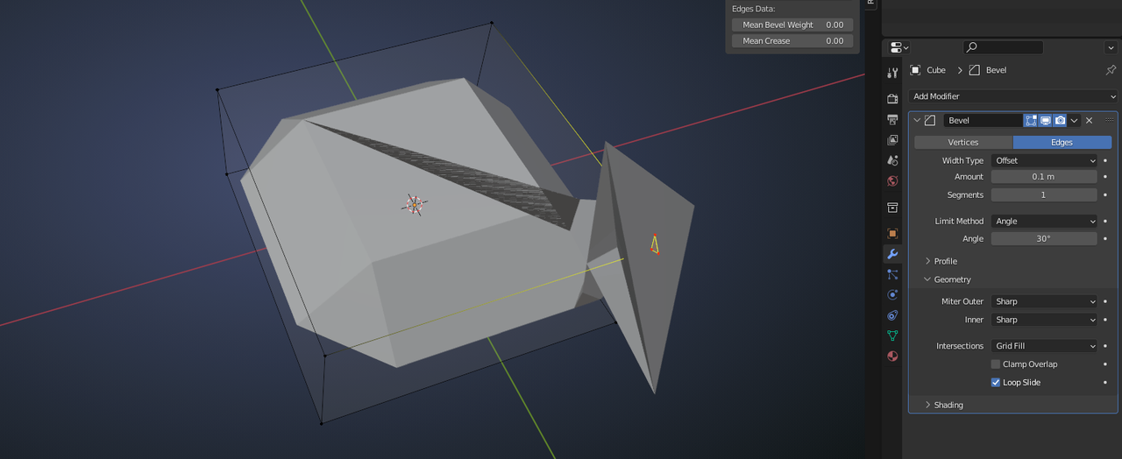Animate Segments property dot
This screenshot has width=1122, height=459.
point(1105,194)
